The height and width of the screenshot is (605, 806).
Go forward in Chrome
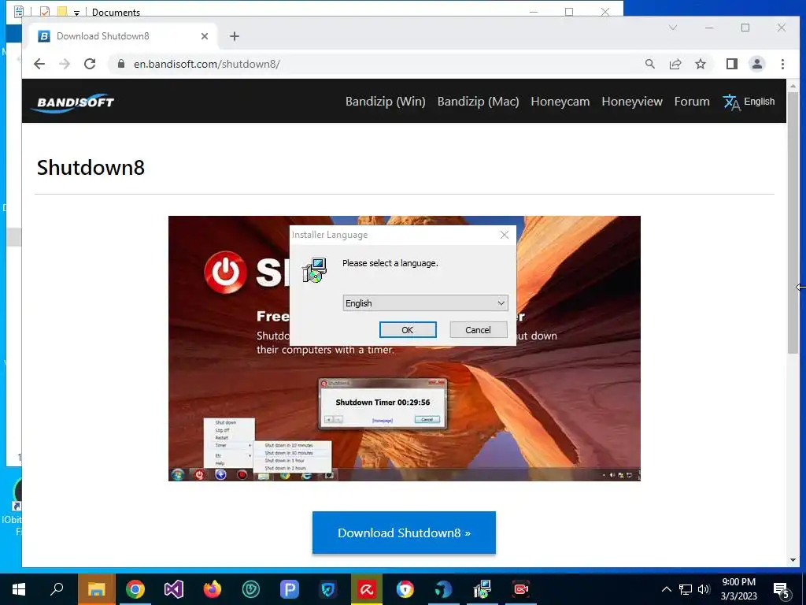click(x=65, y=64)
